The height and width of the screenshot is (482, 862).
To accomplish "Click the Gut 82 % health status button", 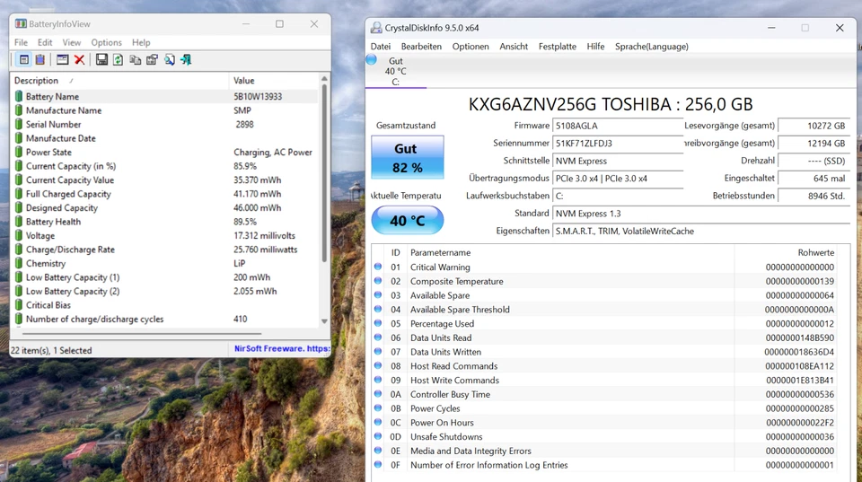I will click(x=408, y=157).
